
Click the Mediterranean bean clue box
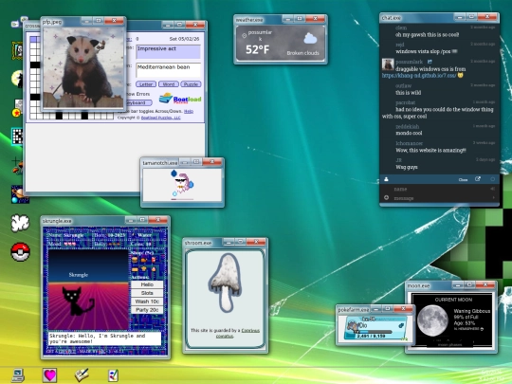[168, 70]
